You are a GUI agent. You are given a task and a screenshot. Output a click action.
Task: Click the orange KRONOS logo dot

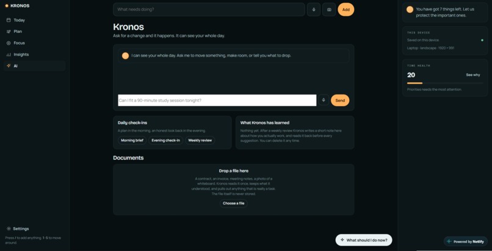(7, 5)
